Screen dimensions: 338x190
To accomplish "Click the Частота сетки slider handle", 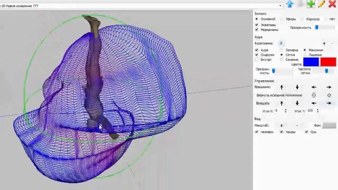I will click(326, 71).
